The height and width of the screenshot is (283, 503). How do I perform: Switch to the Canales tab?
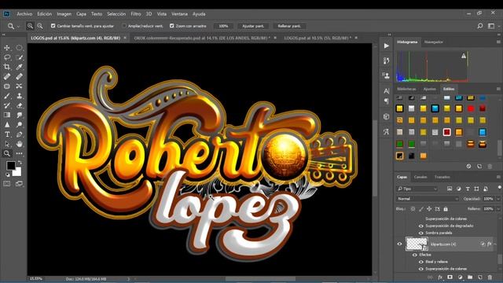tap(420, 177)
